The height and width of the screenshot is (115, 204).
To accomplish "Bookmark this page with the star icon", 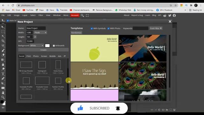I will click(176, 5).
